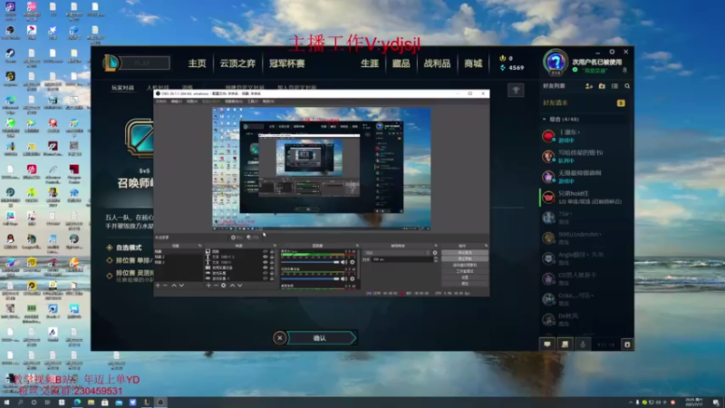
Task: Open chat icon at bottom of friends panel
Action: 547,345
